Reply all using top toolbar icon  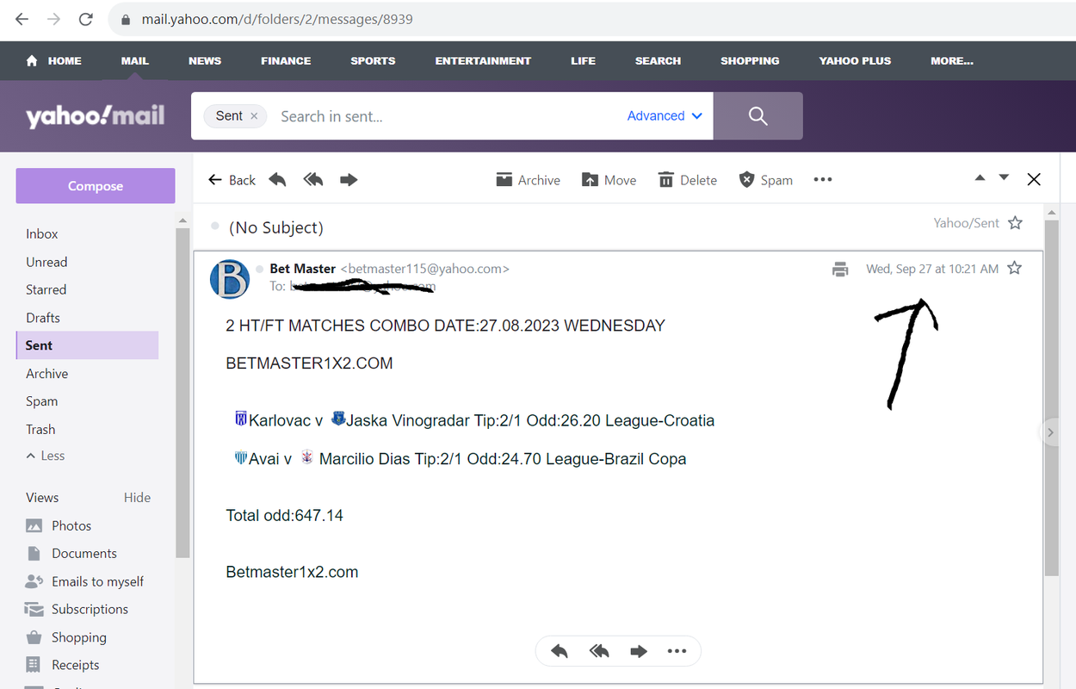coord(313,180)
